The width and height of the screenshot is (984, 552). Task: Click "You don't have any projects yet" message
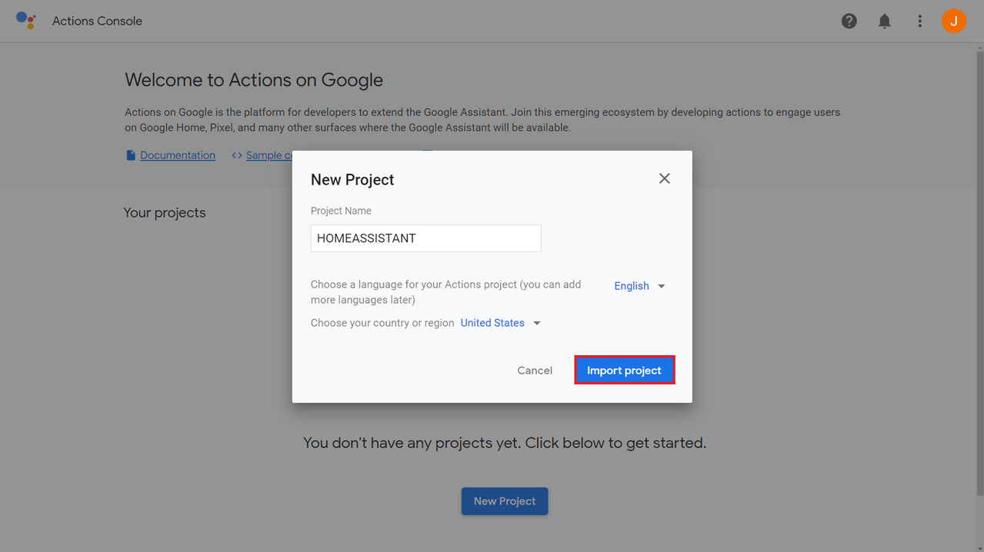(505, 443)
